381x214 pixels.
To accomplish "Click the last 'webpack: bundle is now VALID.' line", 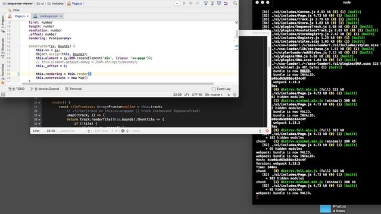I will pos(283,193).
